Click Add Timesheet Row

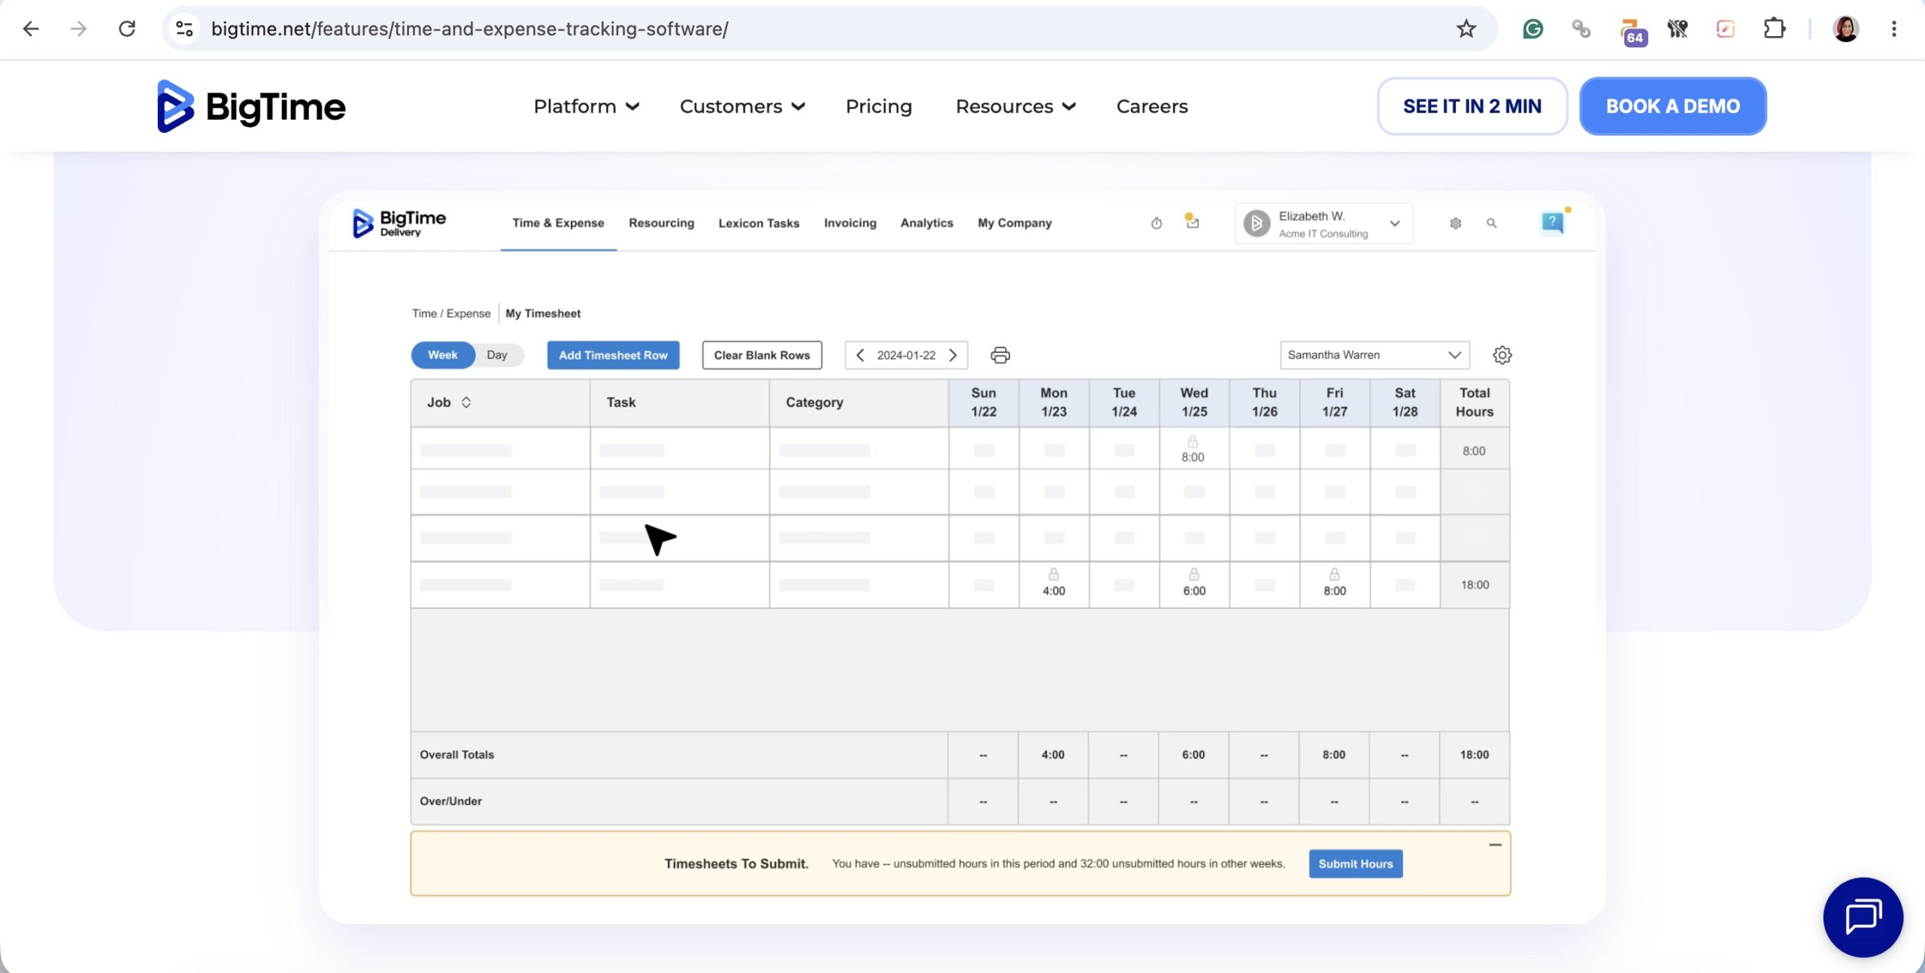coord(613,355)
